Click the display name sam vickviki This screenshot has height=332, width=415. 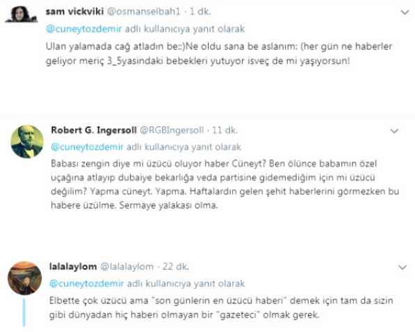tap(74, 12)
